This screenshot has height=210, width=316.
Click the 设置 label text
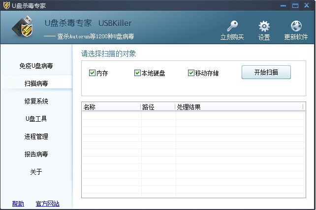(x=264, y=37)
